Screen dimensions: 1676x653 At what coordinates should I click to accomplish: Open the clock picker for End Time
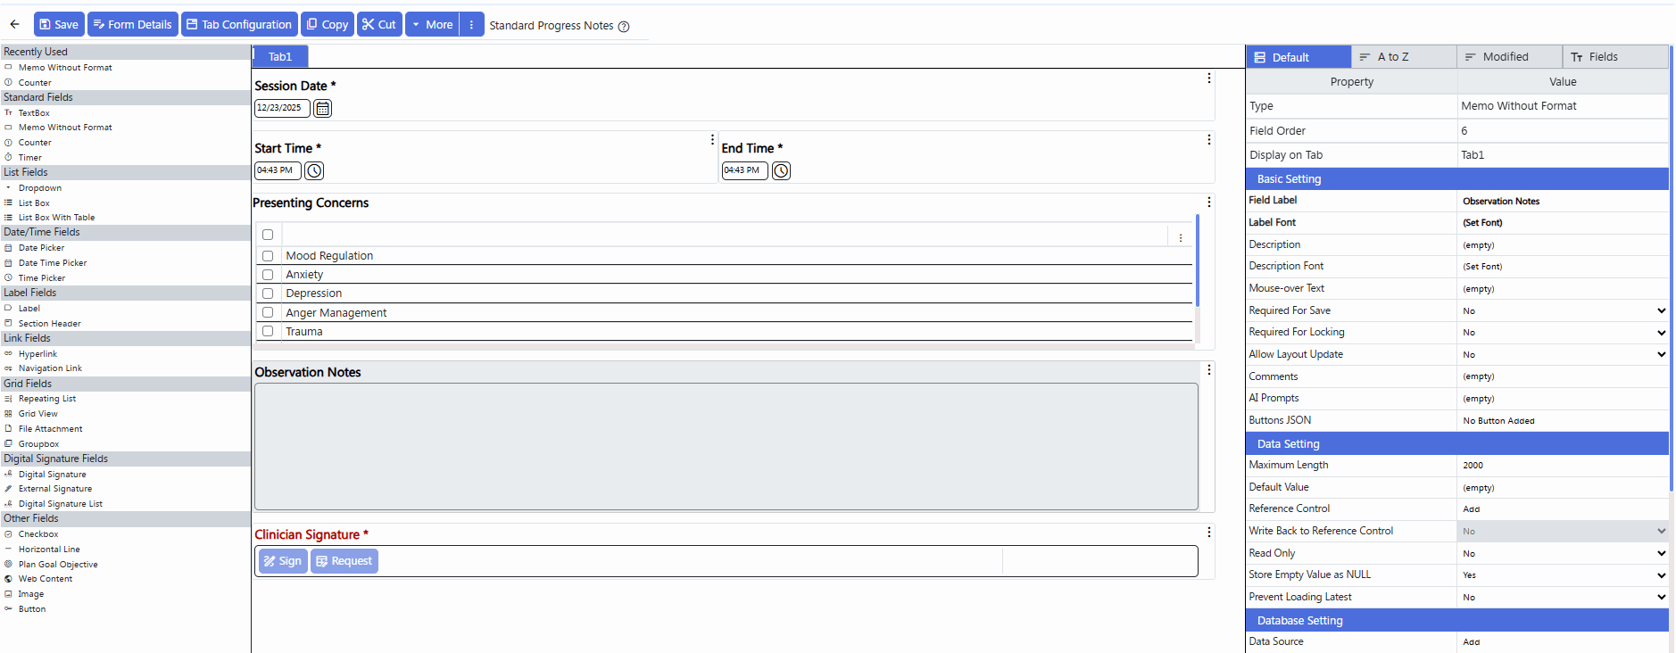click(781, 170)
